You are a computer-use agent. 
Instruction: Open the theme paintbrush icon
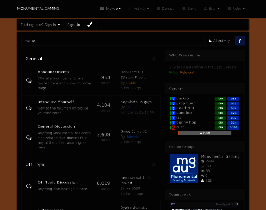(x=90, y=24)
